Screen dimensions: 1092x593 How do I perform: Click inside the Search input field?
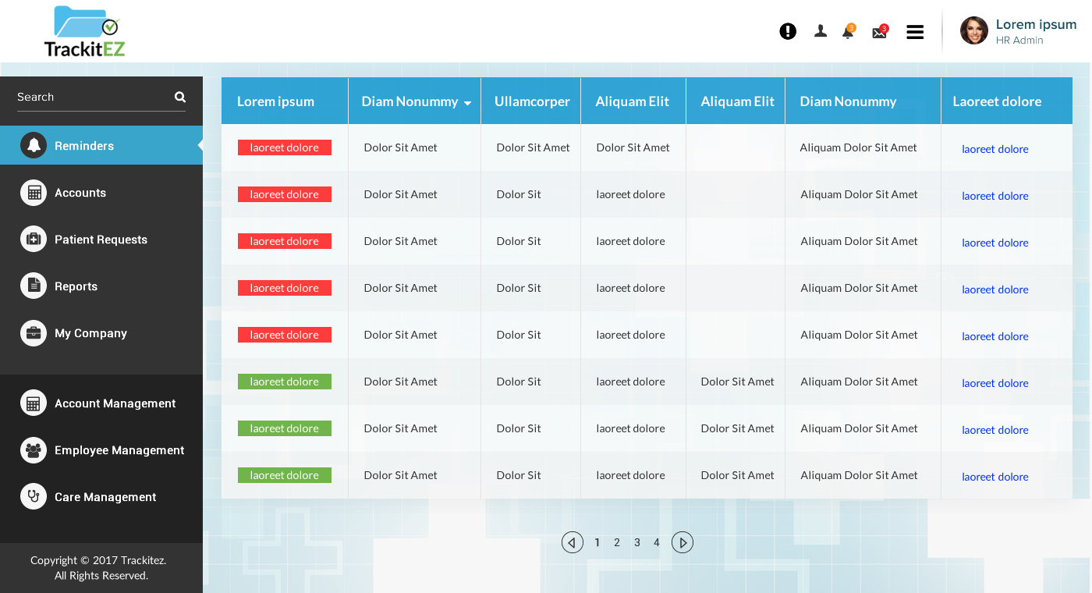point(90,97)
